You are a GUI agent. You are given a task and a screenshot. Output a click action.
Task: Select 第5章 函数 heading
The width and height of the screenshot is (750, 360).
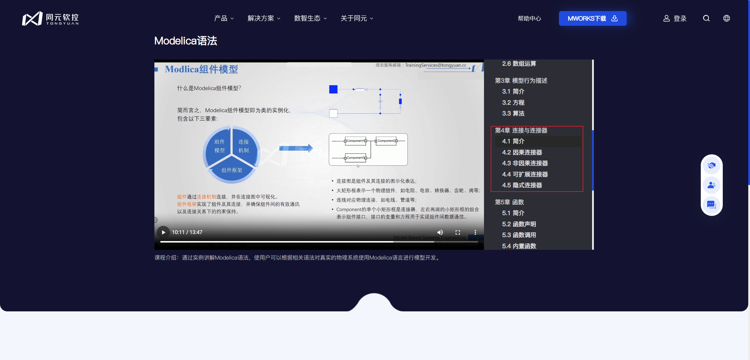click(509, 202)
